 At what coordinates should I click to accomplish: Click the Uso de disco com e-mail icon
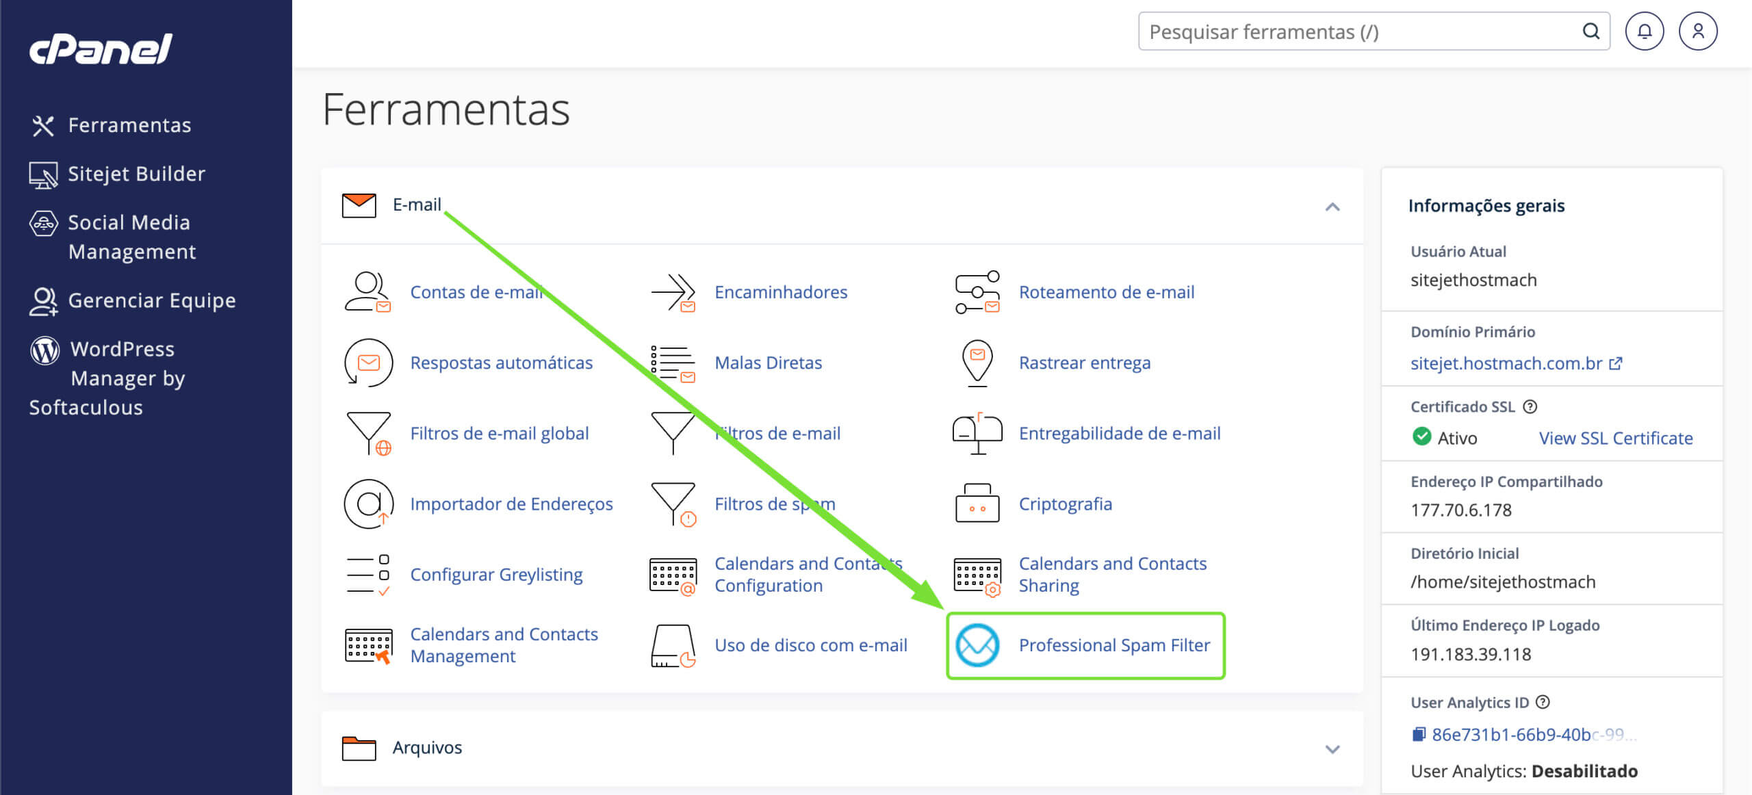coord(673,646)
